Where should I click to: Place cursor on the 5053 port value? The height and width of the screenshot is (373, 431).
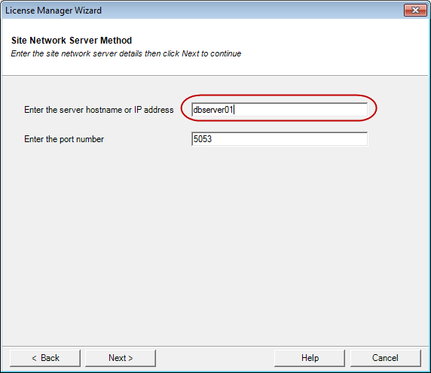click(x=203, y=139)
